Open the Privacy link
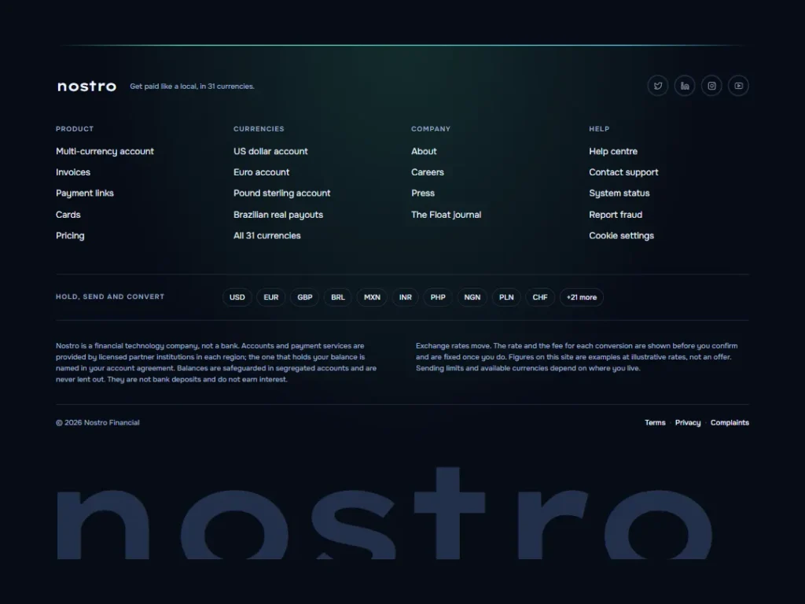805x604 pixels. 688,422
